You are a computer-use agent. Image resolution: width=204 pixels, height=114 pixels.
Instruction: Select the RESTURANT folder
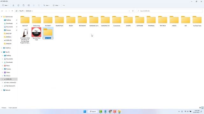click(x=82, y=21)
